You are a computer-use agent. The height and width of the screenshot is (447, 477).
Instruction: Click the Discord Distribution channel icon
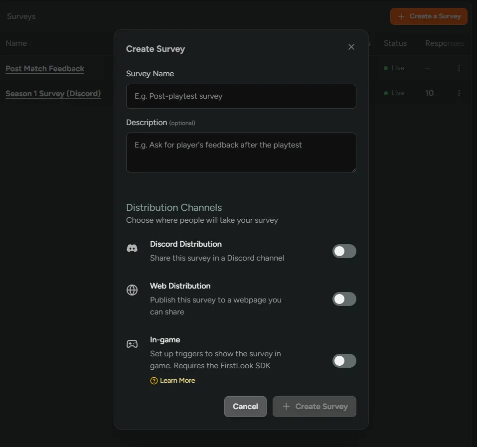tap(132, 248)
